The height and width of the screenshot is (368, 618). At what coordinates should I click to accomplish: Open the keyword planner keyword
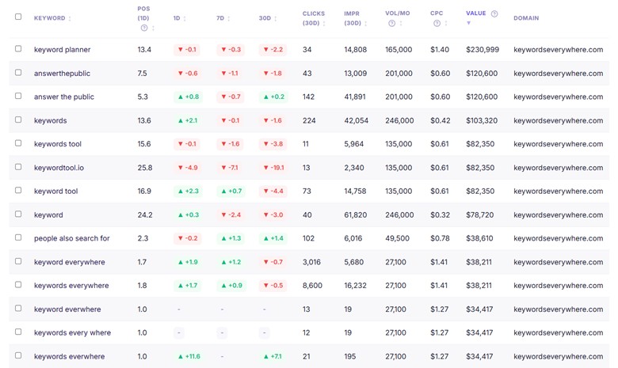pos(63,50)
